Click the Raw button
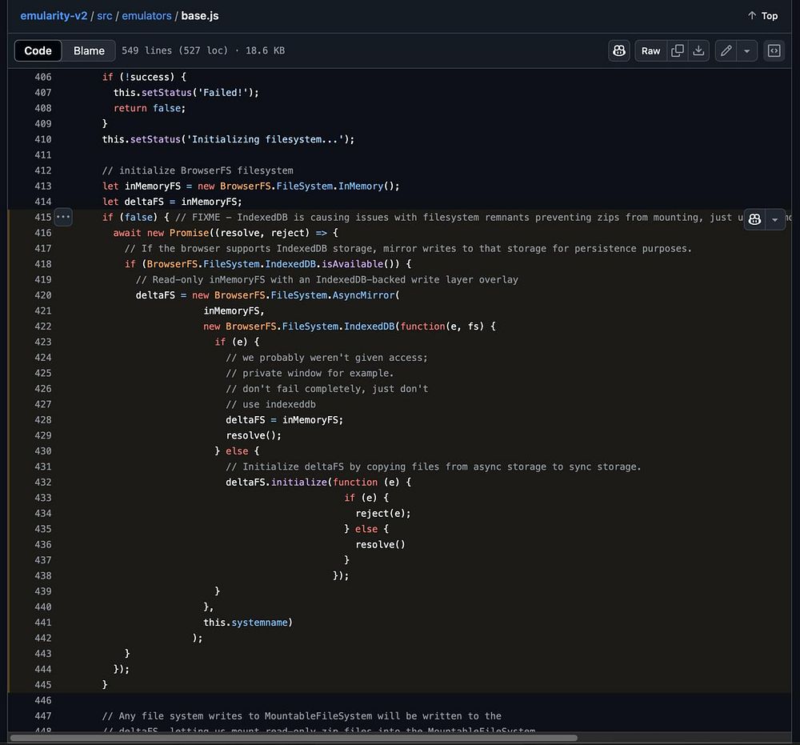Image resolution: width=800 pixels, height=745 pixels. 650,50
